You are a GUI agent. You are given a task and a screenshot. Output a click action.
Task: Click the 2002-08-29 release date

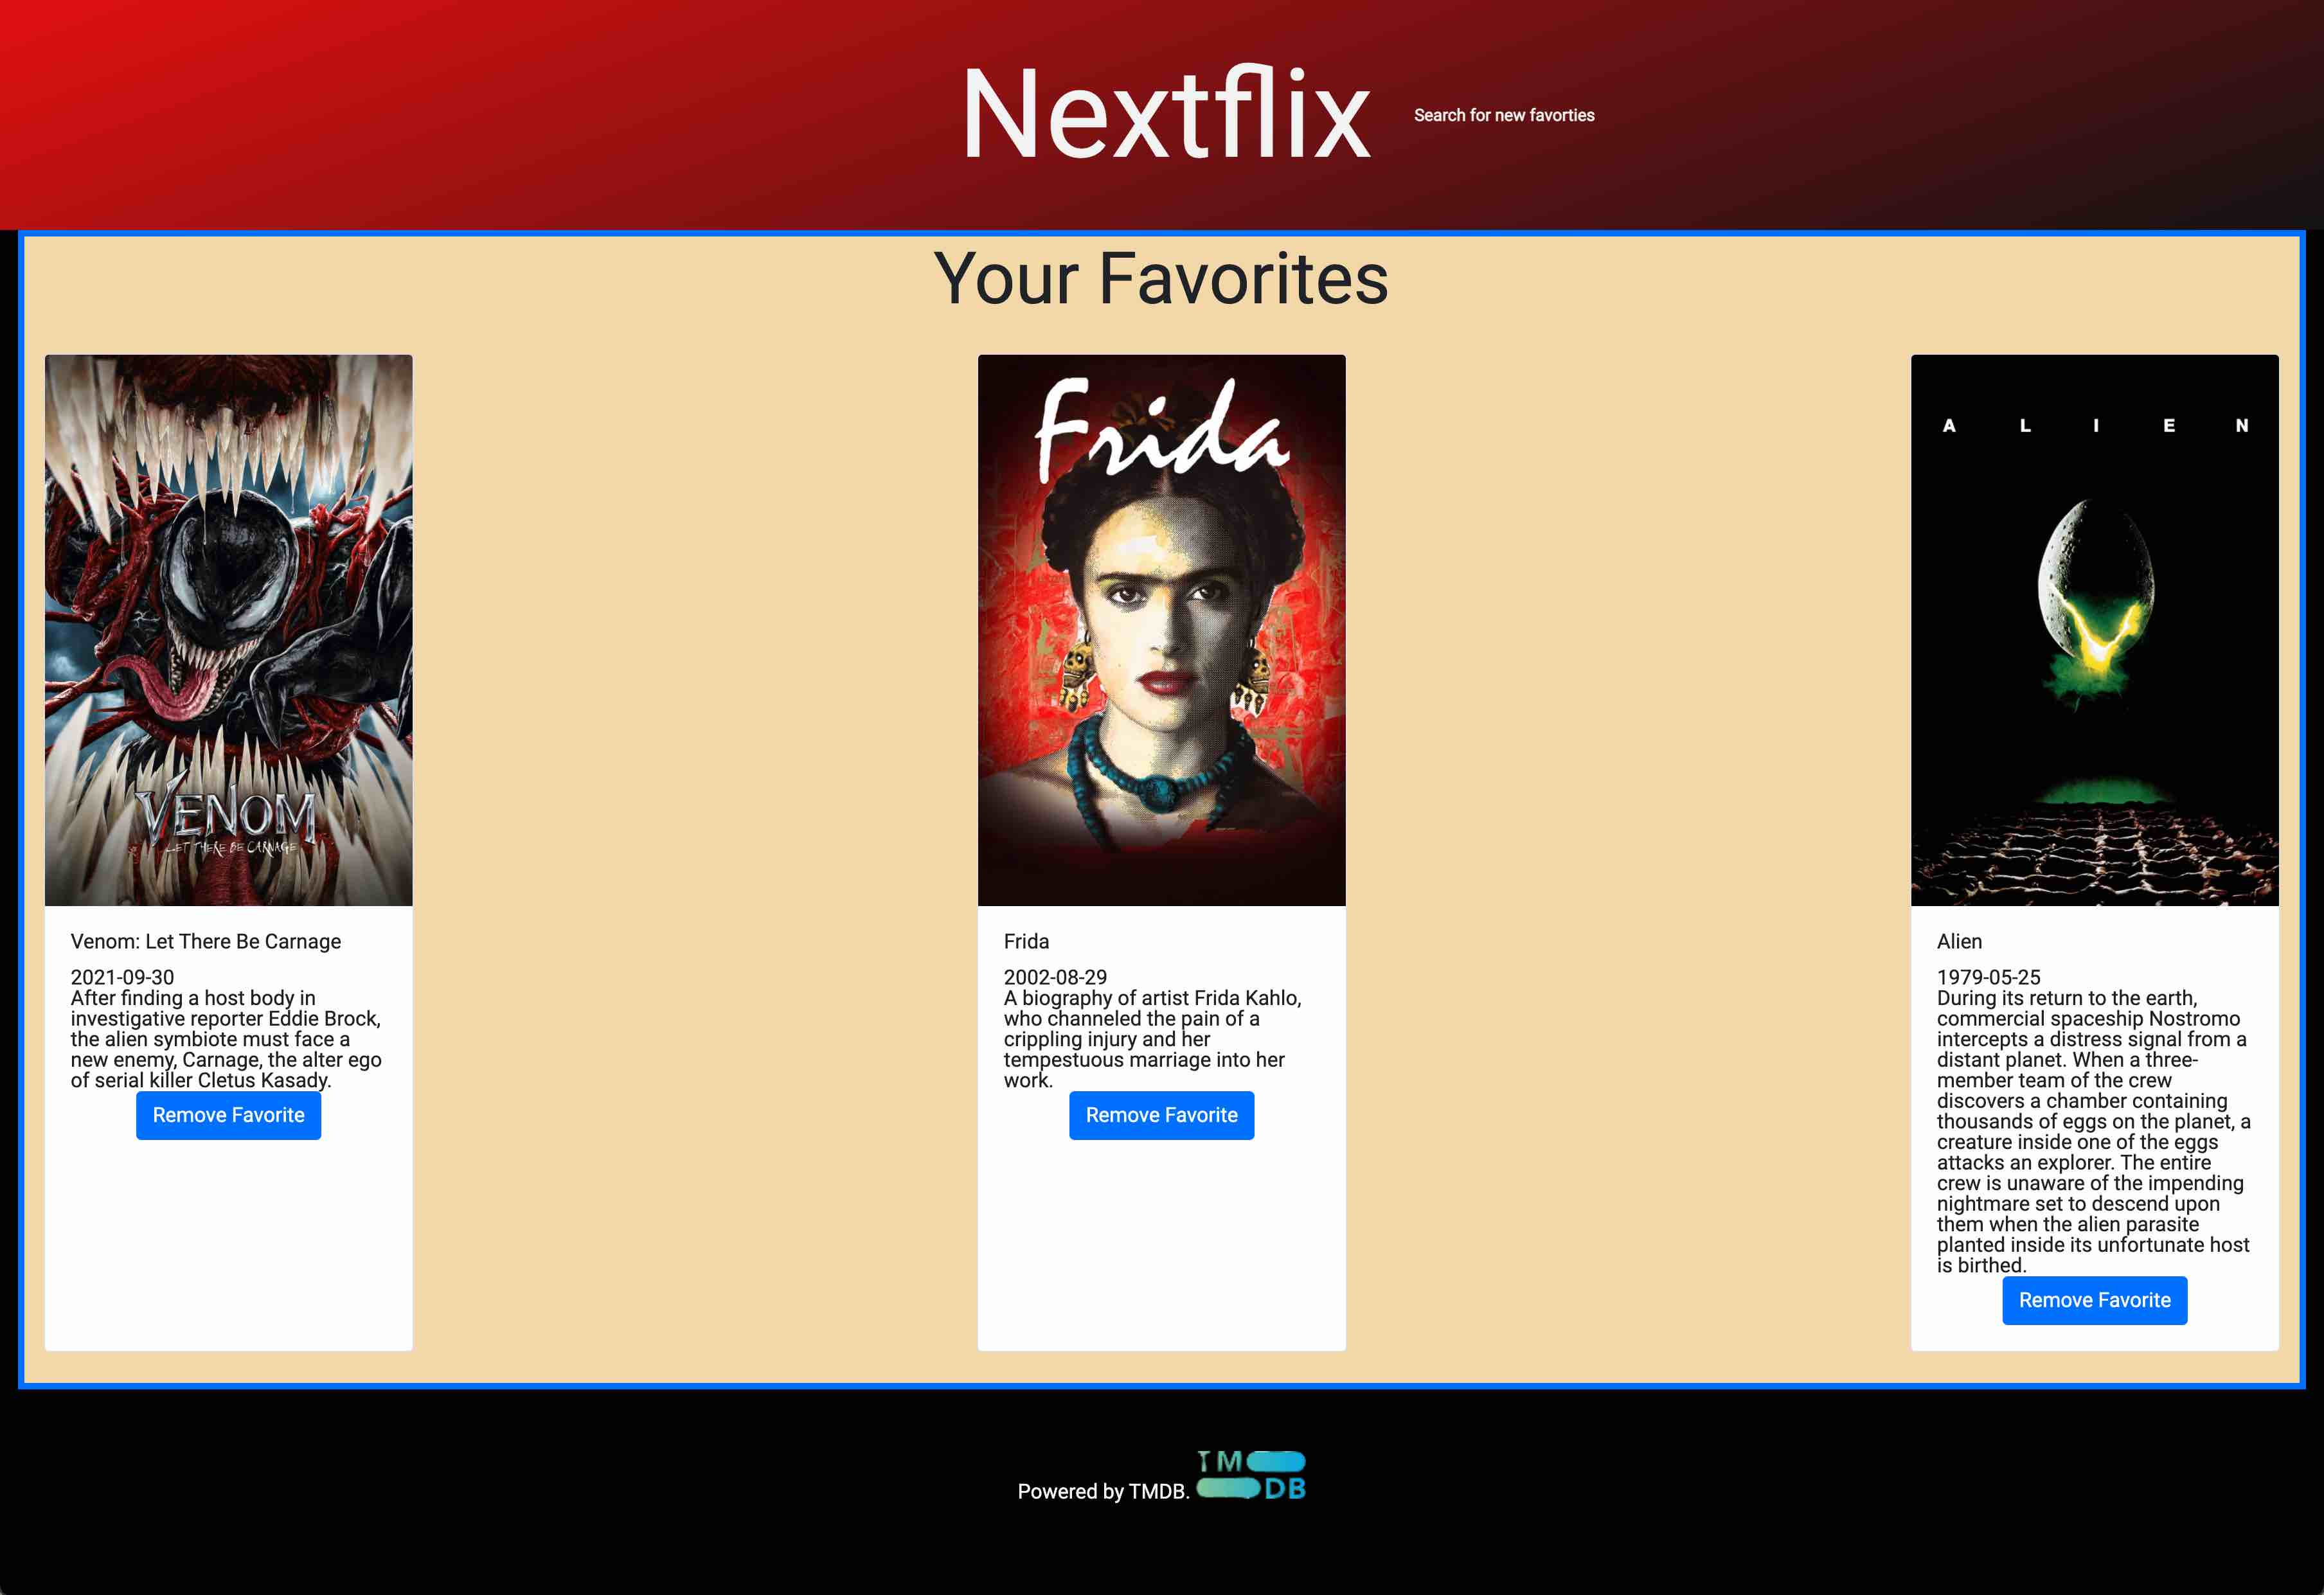coord(1055,977)
